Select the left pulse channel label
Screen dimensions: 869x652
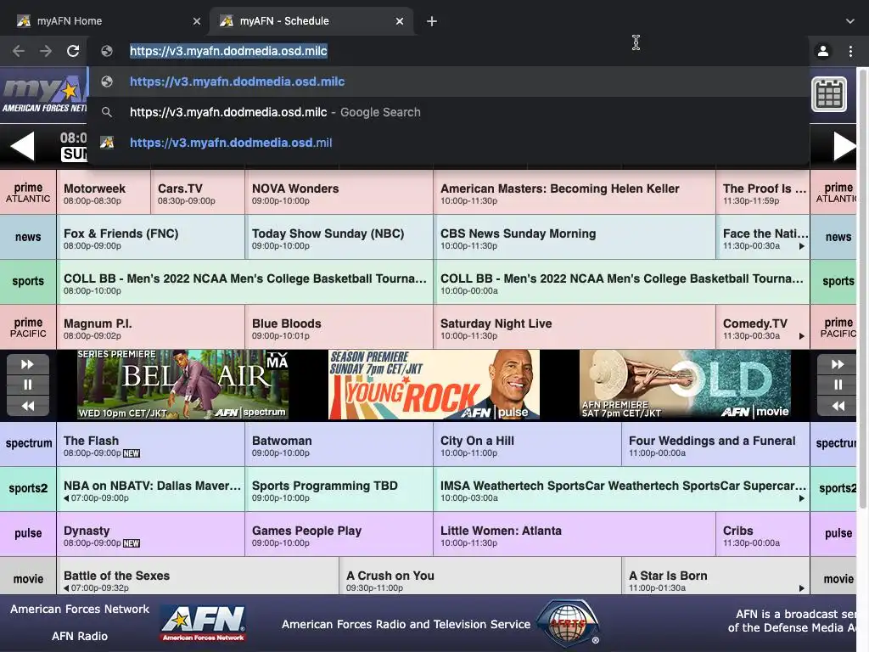(x=28, y=533)
